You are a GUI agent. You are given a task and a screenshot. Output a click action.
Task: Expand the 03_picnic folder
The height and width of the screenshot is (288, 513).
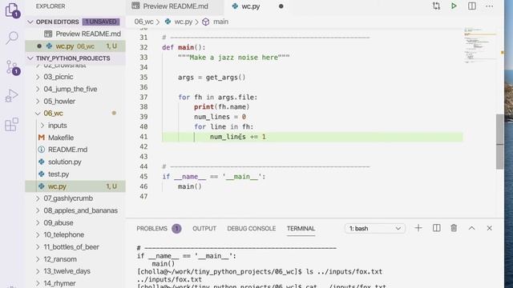[38, 77]
